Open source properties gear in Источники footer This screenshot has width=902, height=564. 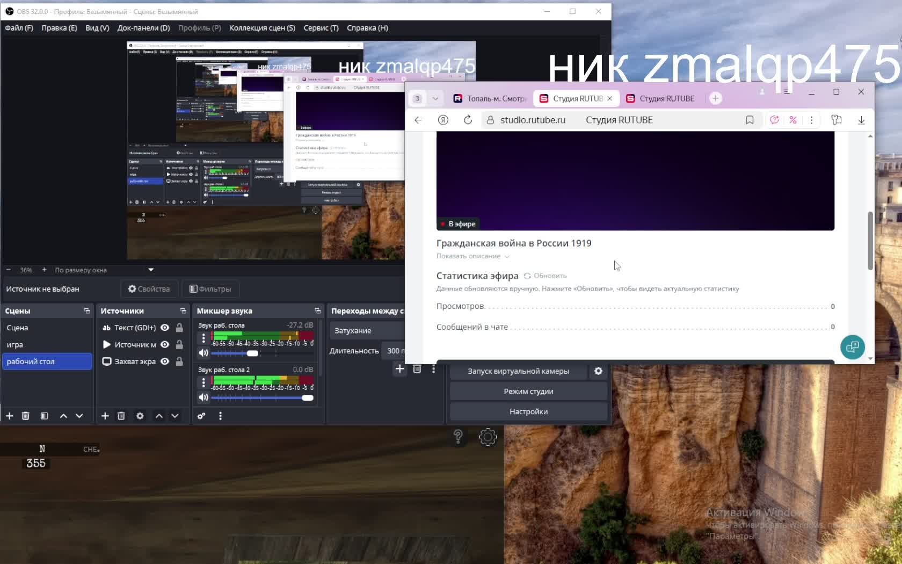pos(140,416)
